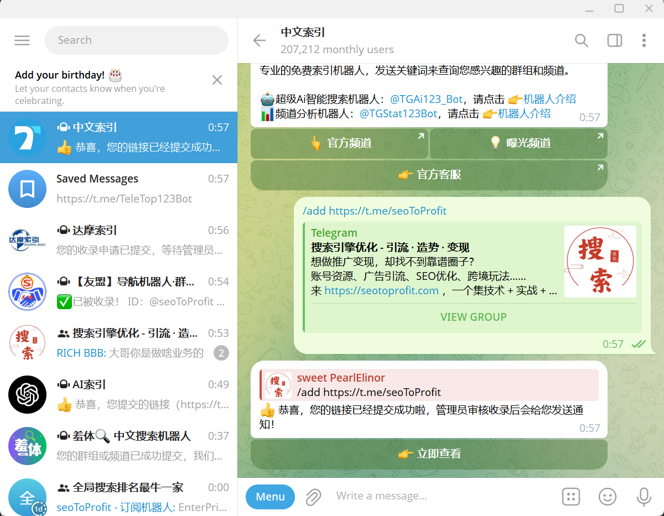Open the 曝光频道 button
The image size is (664, 516).
coord(518,143)
